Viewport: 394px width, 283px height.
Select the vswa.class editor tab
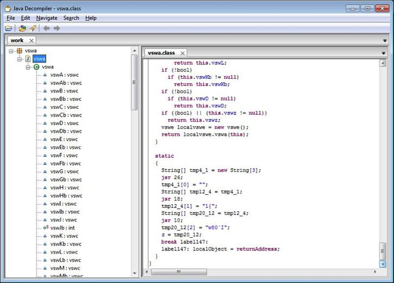pos(161,53)
